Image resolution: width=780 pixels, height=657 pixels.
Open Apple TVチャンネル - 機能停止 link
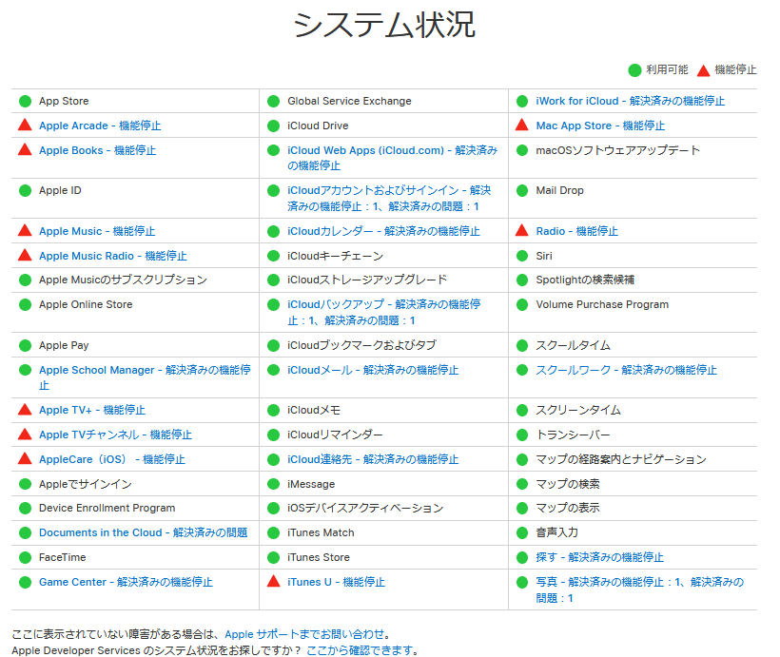coord(115,435)
